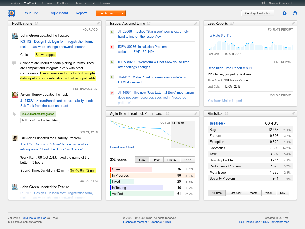Click the M priority icon for JT-14084
This screenshot has width=305, height=229.
point(112,93)
